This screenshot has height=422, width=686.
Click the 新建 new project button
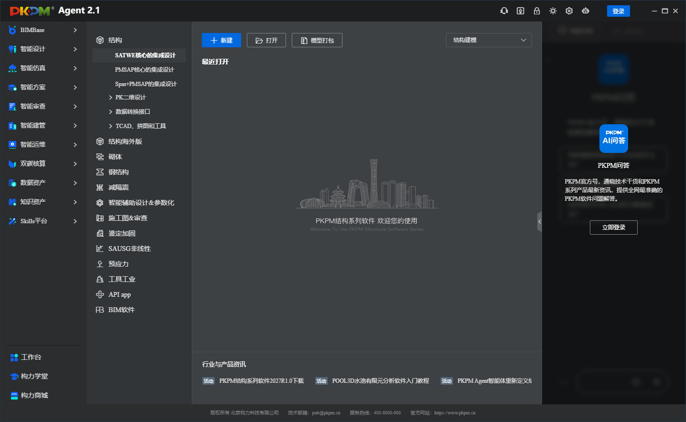(221, 40)
